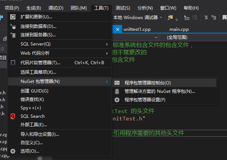
Task: Open the 团队(M) menu
Action: pyautogui.click(x=78, y=8)
